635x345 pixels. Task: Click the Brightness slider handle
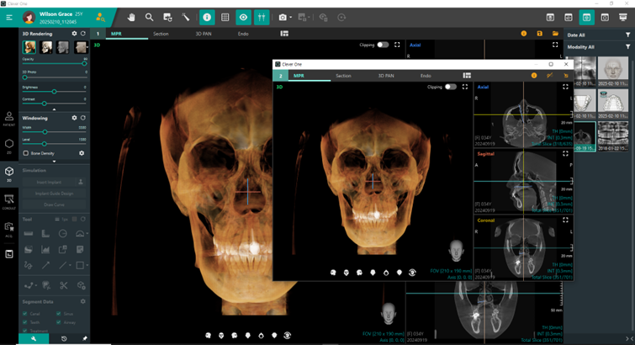pos(55,91)
